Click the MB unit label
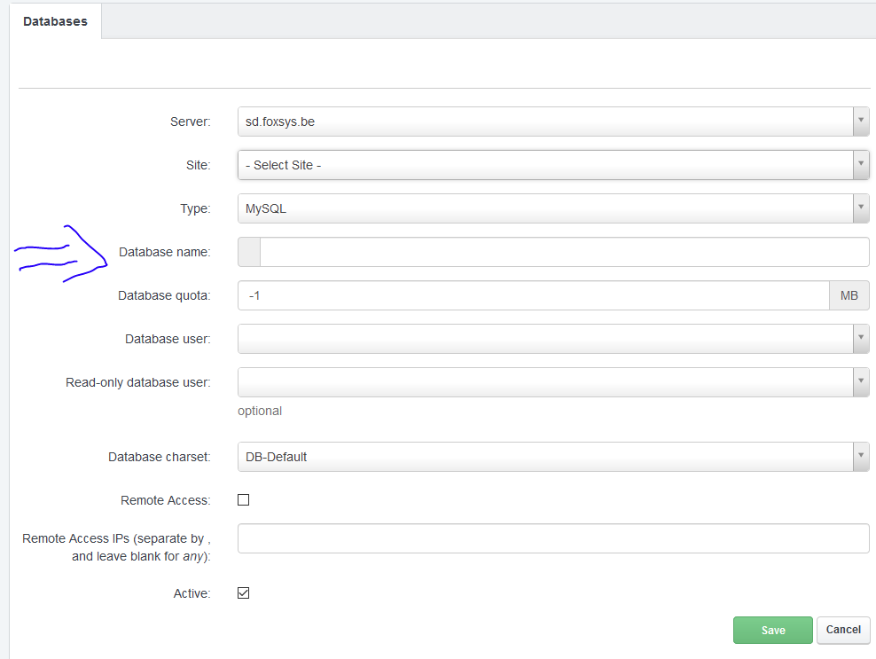The width and height of the screenshot is (876, 659). point(849,295)
